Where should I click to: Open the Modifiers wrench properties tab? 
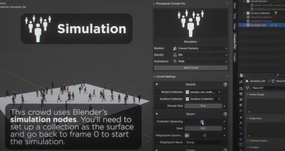tap(241, 123)
